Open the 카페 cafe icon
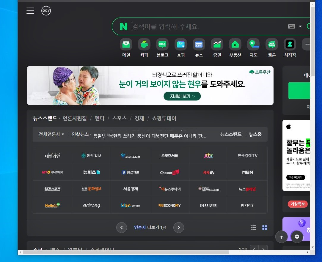 click(x=144, y=44)
